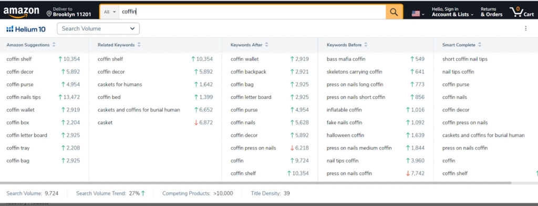This screenshot has height=206, width=538.
Task: Click the orange magnifying glass search button
Action: click(394, 12)
